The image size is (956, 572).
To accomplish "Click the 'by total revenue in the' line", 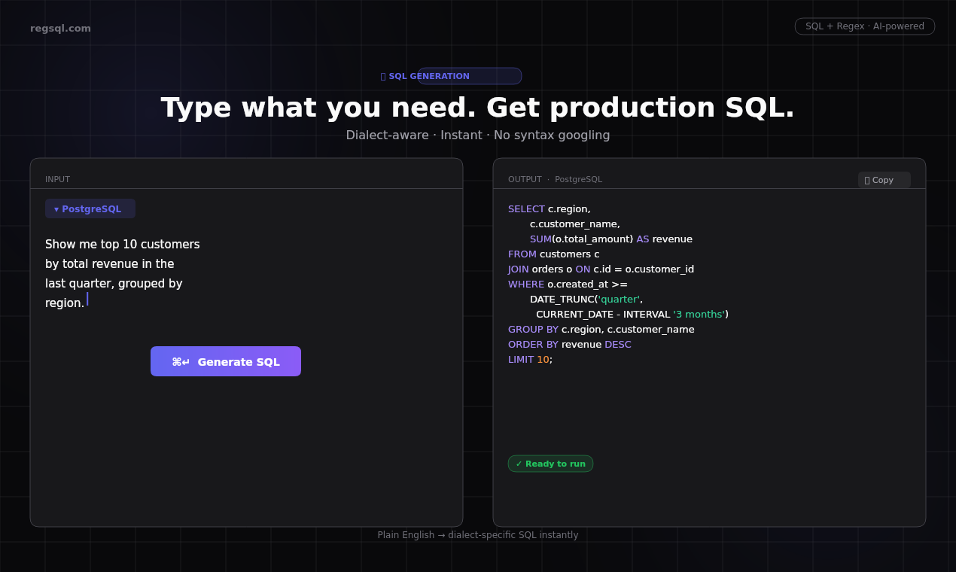I will point(110,264).
